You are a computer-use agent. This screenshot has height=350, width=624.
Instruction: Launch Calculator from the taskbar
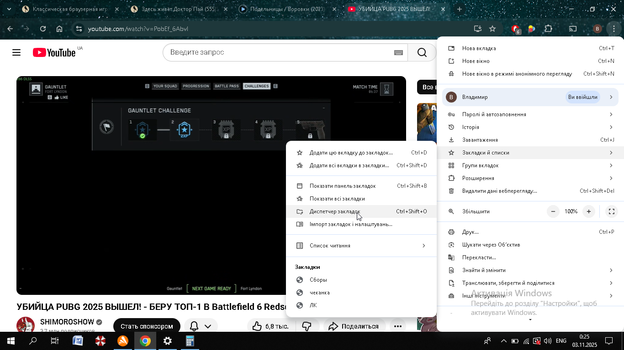[190, 341]
